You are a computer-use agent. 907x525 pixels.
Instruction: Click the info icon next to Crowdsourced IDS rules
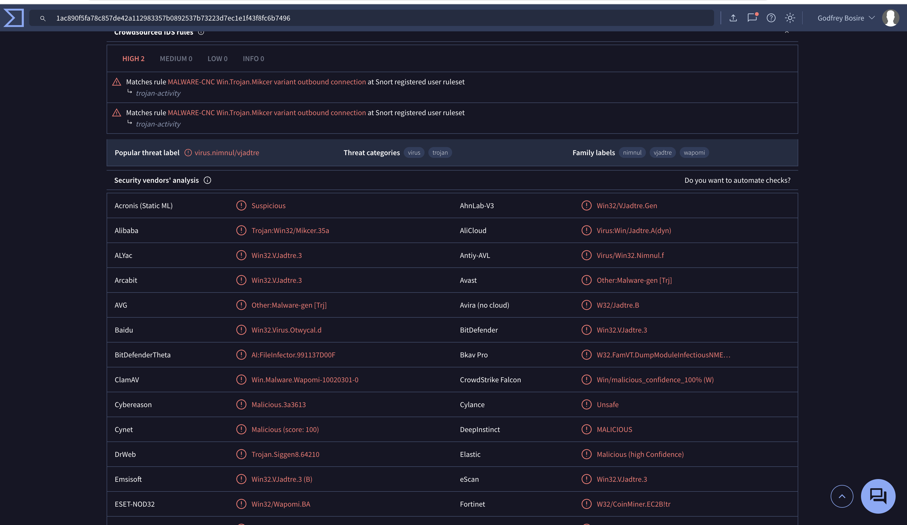(201, 32)
